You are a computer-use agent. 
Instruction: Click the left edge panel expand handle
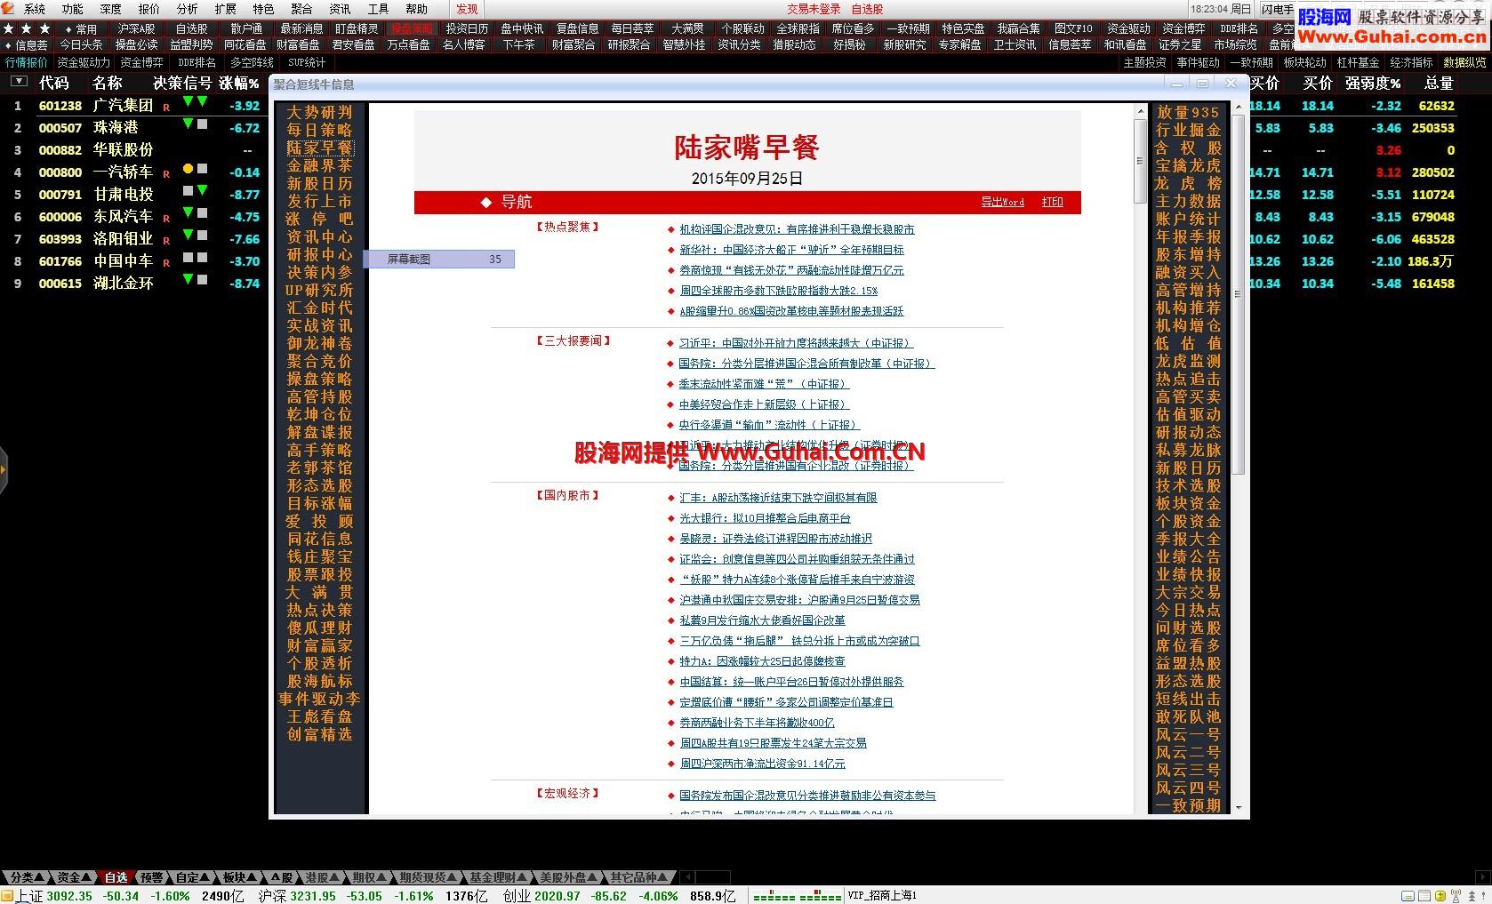(4, 469)
